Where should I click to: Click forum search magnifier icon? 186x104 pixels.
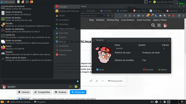pos(153,25)
